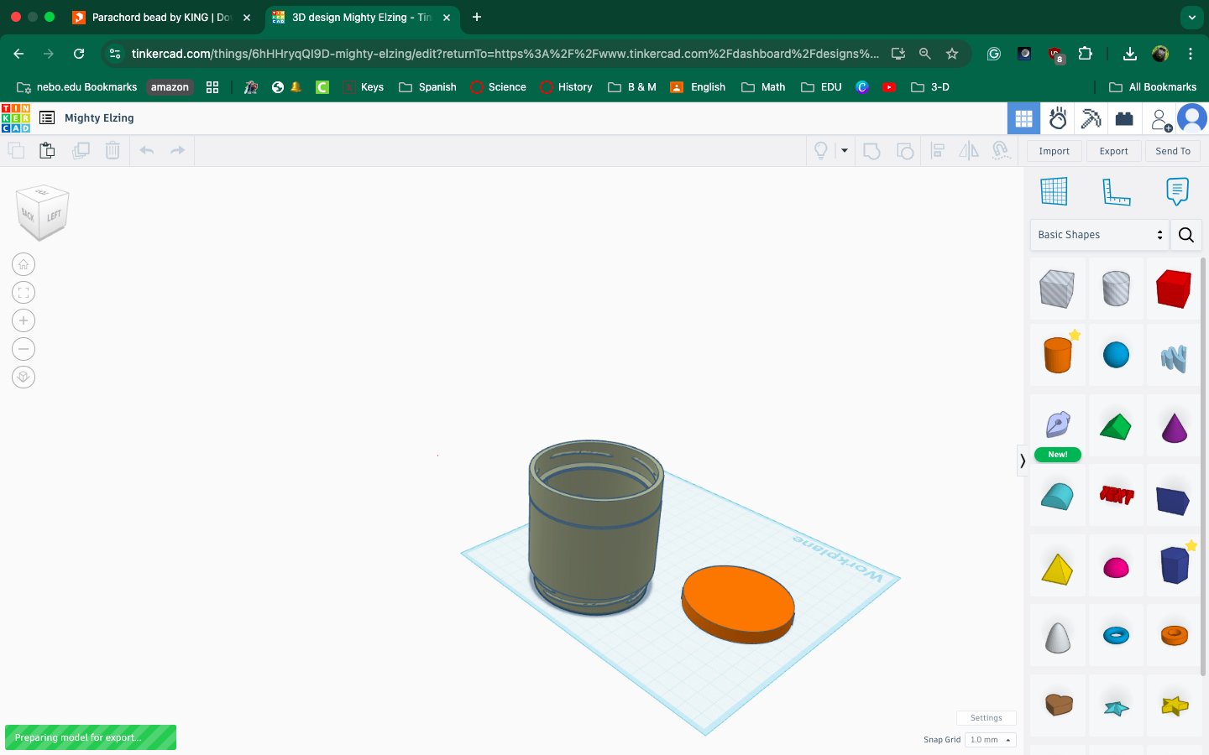Screen dimensions: 1209x755
Task: Click the view cube
Action: (x=42, y=211)
